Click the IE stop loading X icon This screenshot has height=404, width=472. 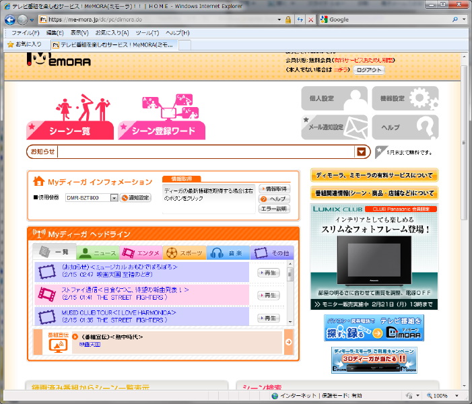click(x=310, y=20)
